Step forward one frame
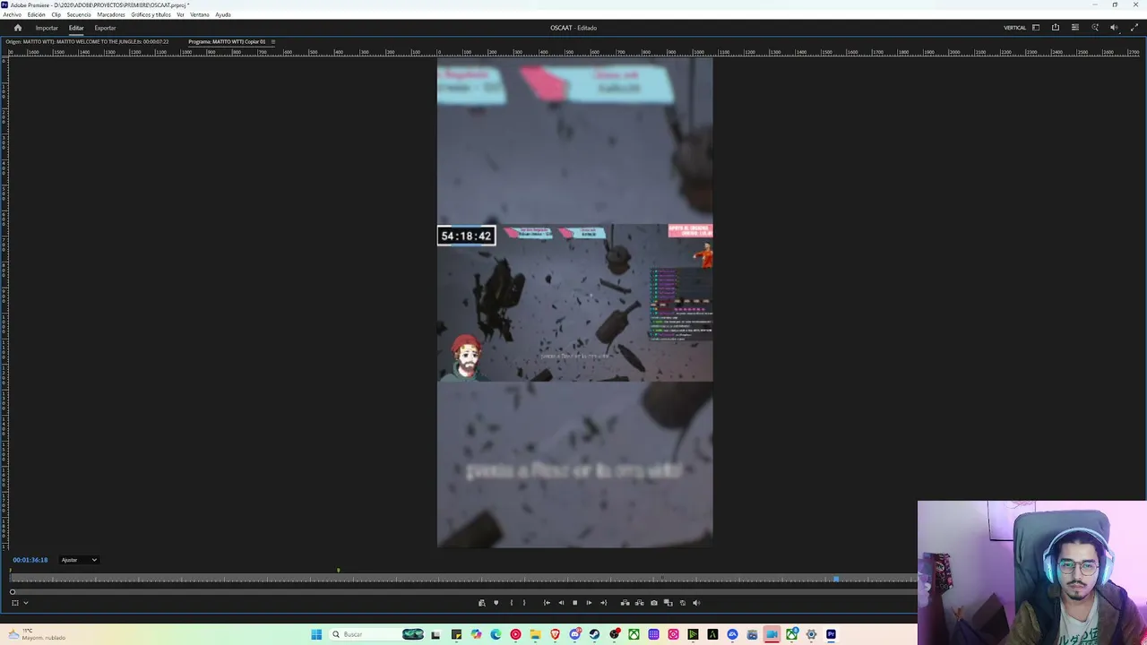This screenshot has width=1147, height=645. pyautogui.click(x=589, y=603)
